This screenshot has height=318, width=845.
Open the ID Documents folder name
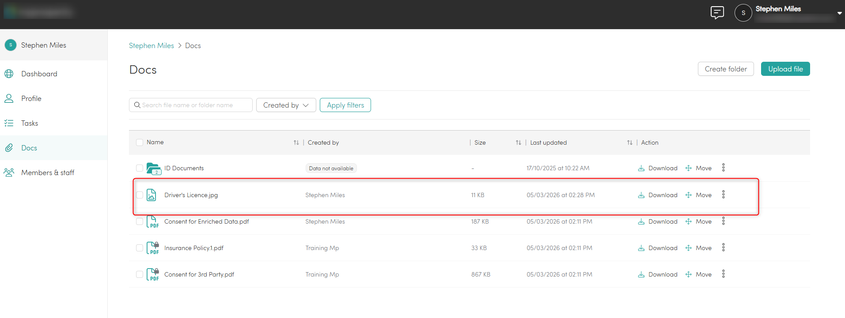tap(184, 168)
